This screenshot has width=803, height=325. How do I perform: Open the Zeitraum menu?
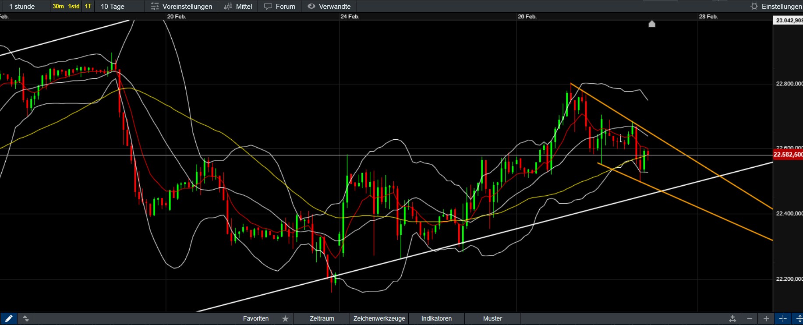click(x=322, y=318)
